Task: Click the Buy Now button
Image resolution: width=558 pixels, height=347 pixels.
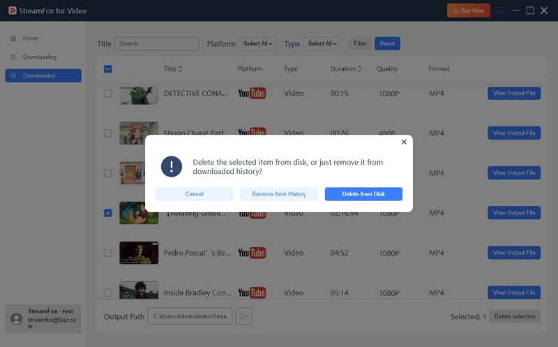Action: click(x=469, y=10)
